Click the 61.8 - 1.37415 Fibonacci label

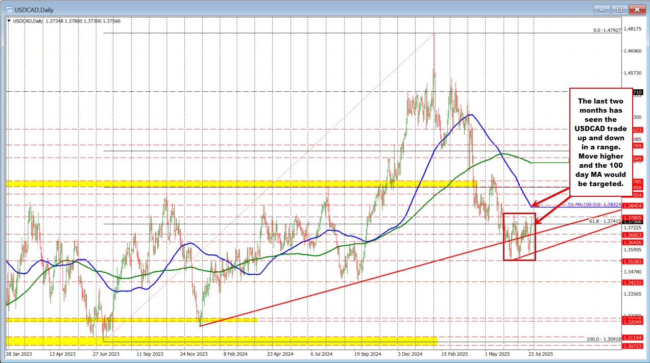605,222
